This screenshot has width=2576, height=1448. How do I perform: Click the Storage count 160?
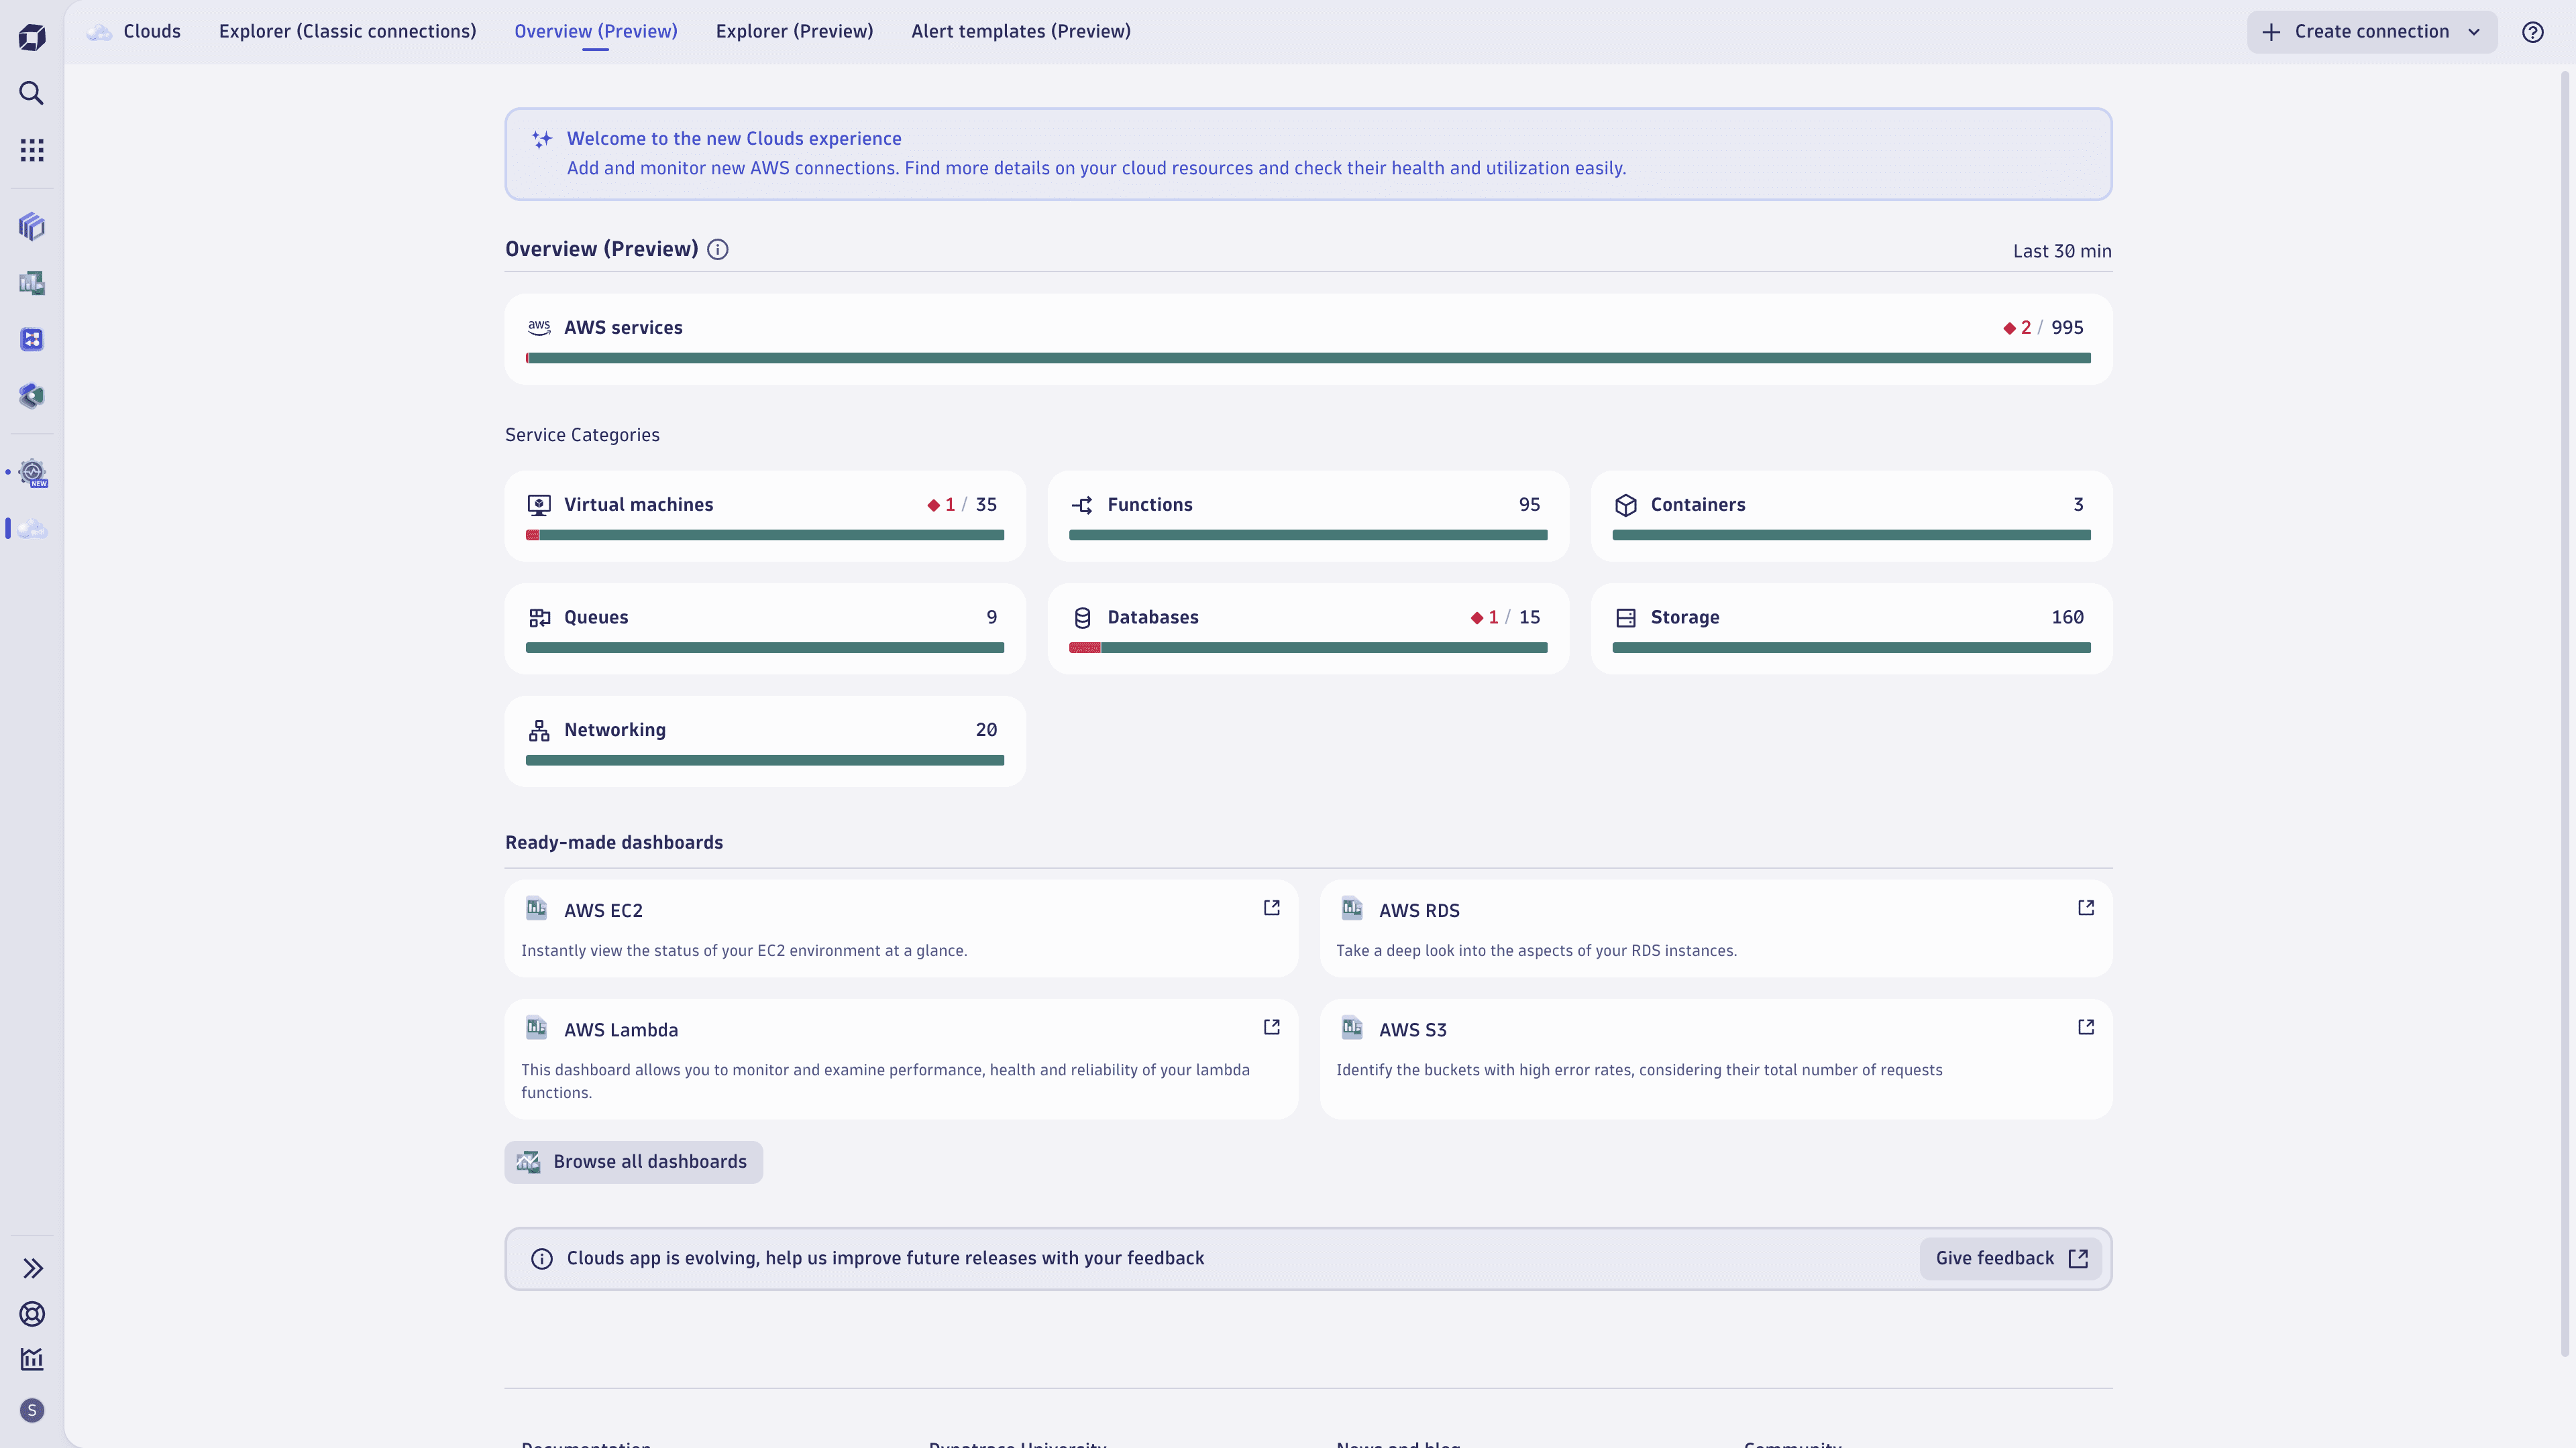(2067, 617)
